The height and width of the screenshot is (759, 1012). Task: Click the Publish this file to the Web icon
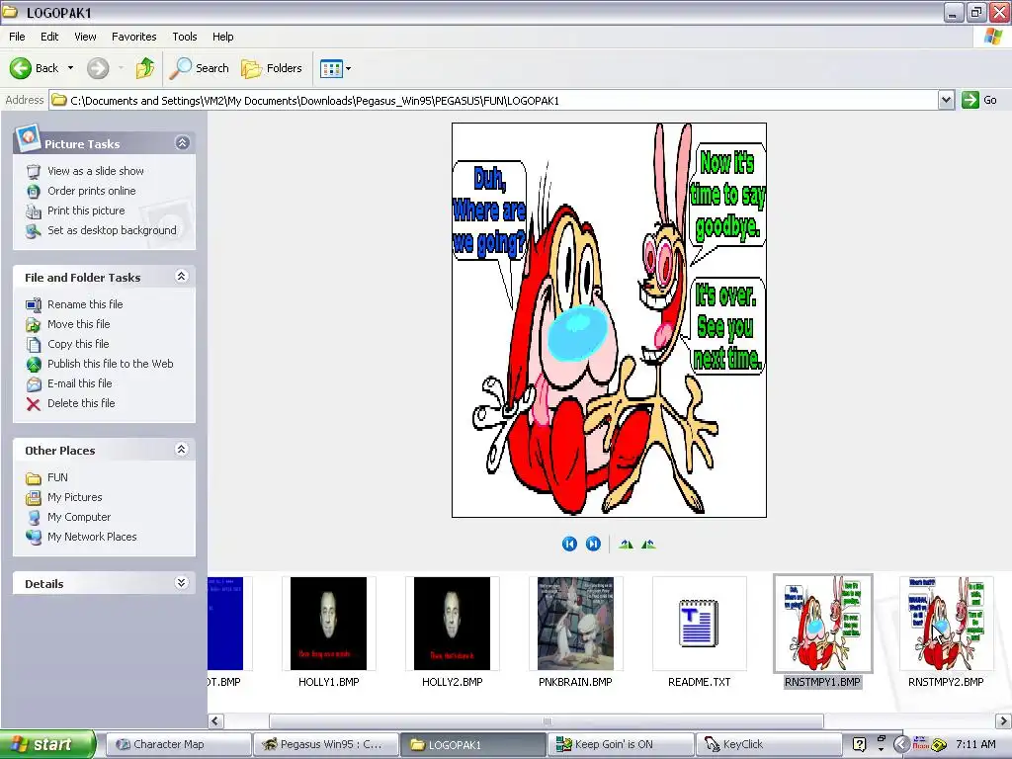pyautogui.click(x=34, y=364)
